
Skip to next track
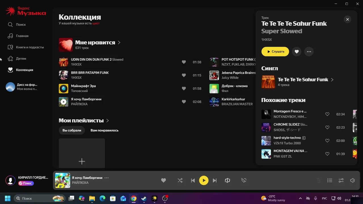pos(215,180)
